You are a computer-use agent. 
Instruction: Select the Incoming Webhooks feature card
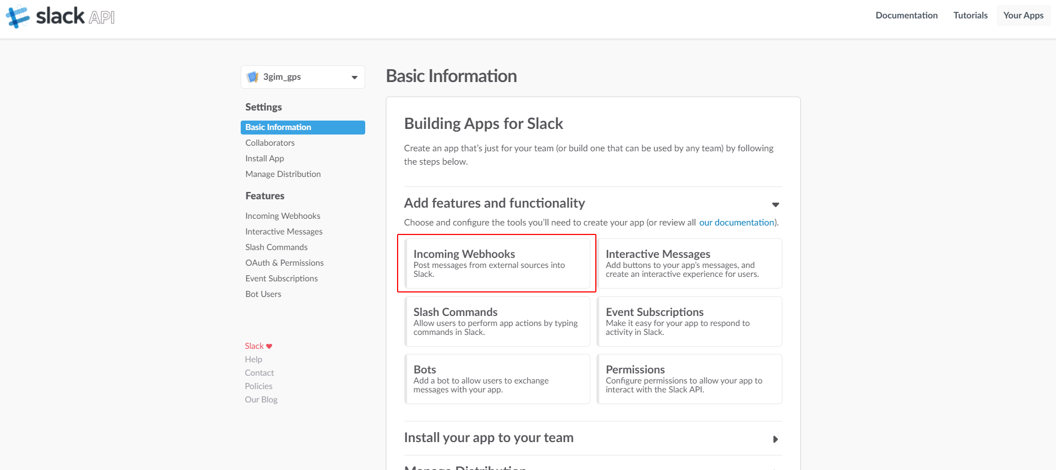click(x=497, y=263)
